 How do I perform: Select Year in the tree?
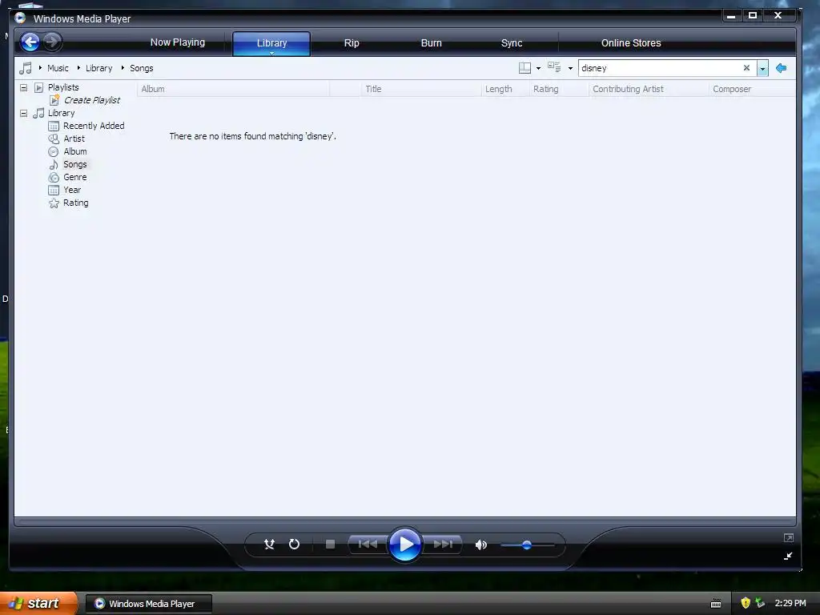[x=72, y=190]
